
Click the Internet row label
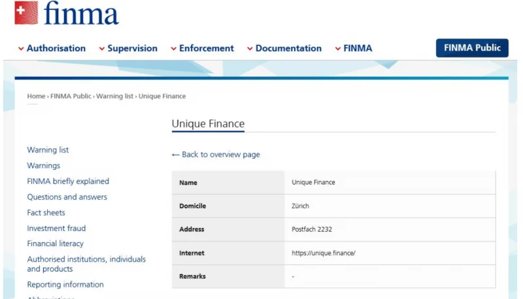pos(192,253)
